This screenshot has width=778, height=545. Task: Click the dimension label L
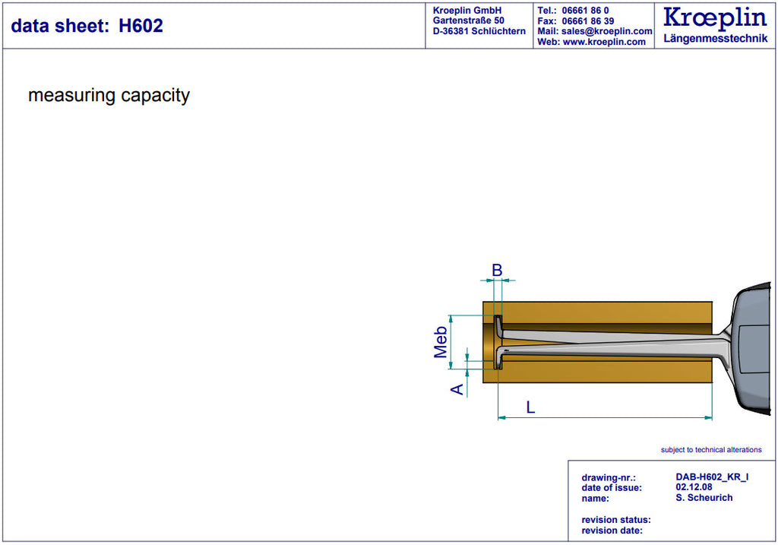click(x=530, y=407)
